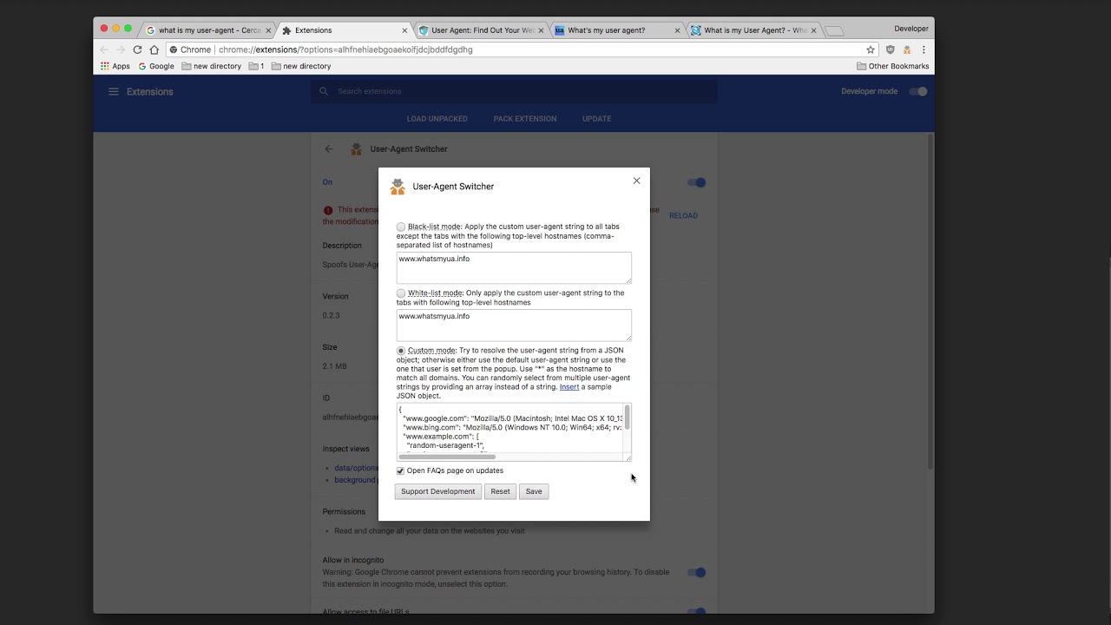Open the Extensions hamburger menu
Viewport: 1111px width, 625px height.
point(113,91)
